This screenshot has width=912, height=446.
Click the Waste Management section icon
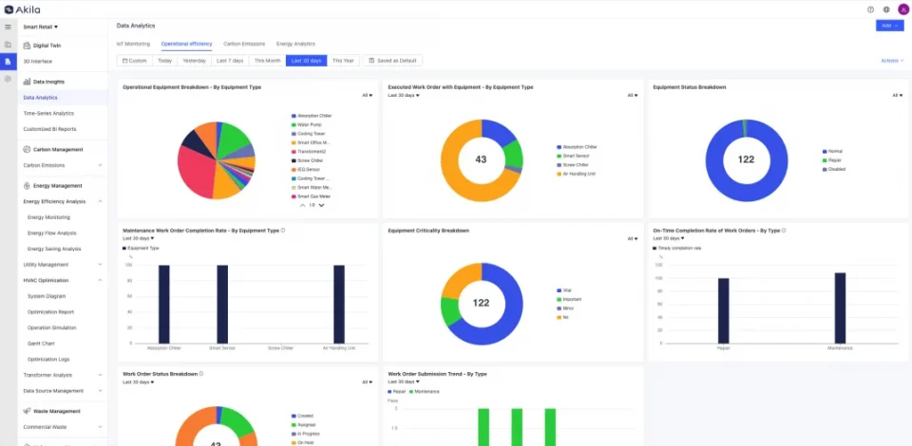(27, 411)
